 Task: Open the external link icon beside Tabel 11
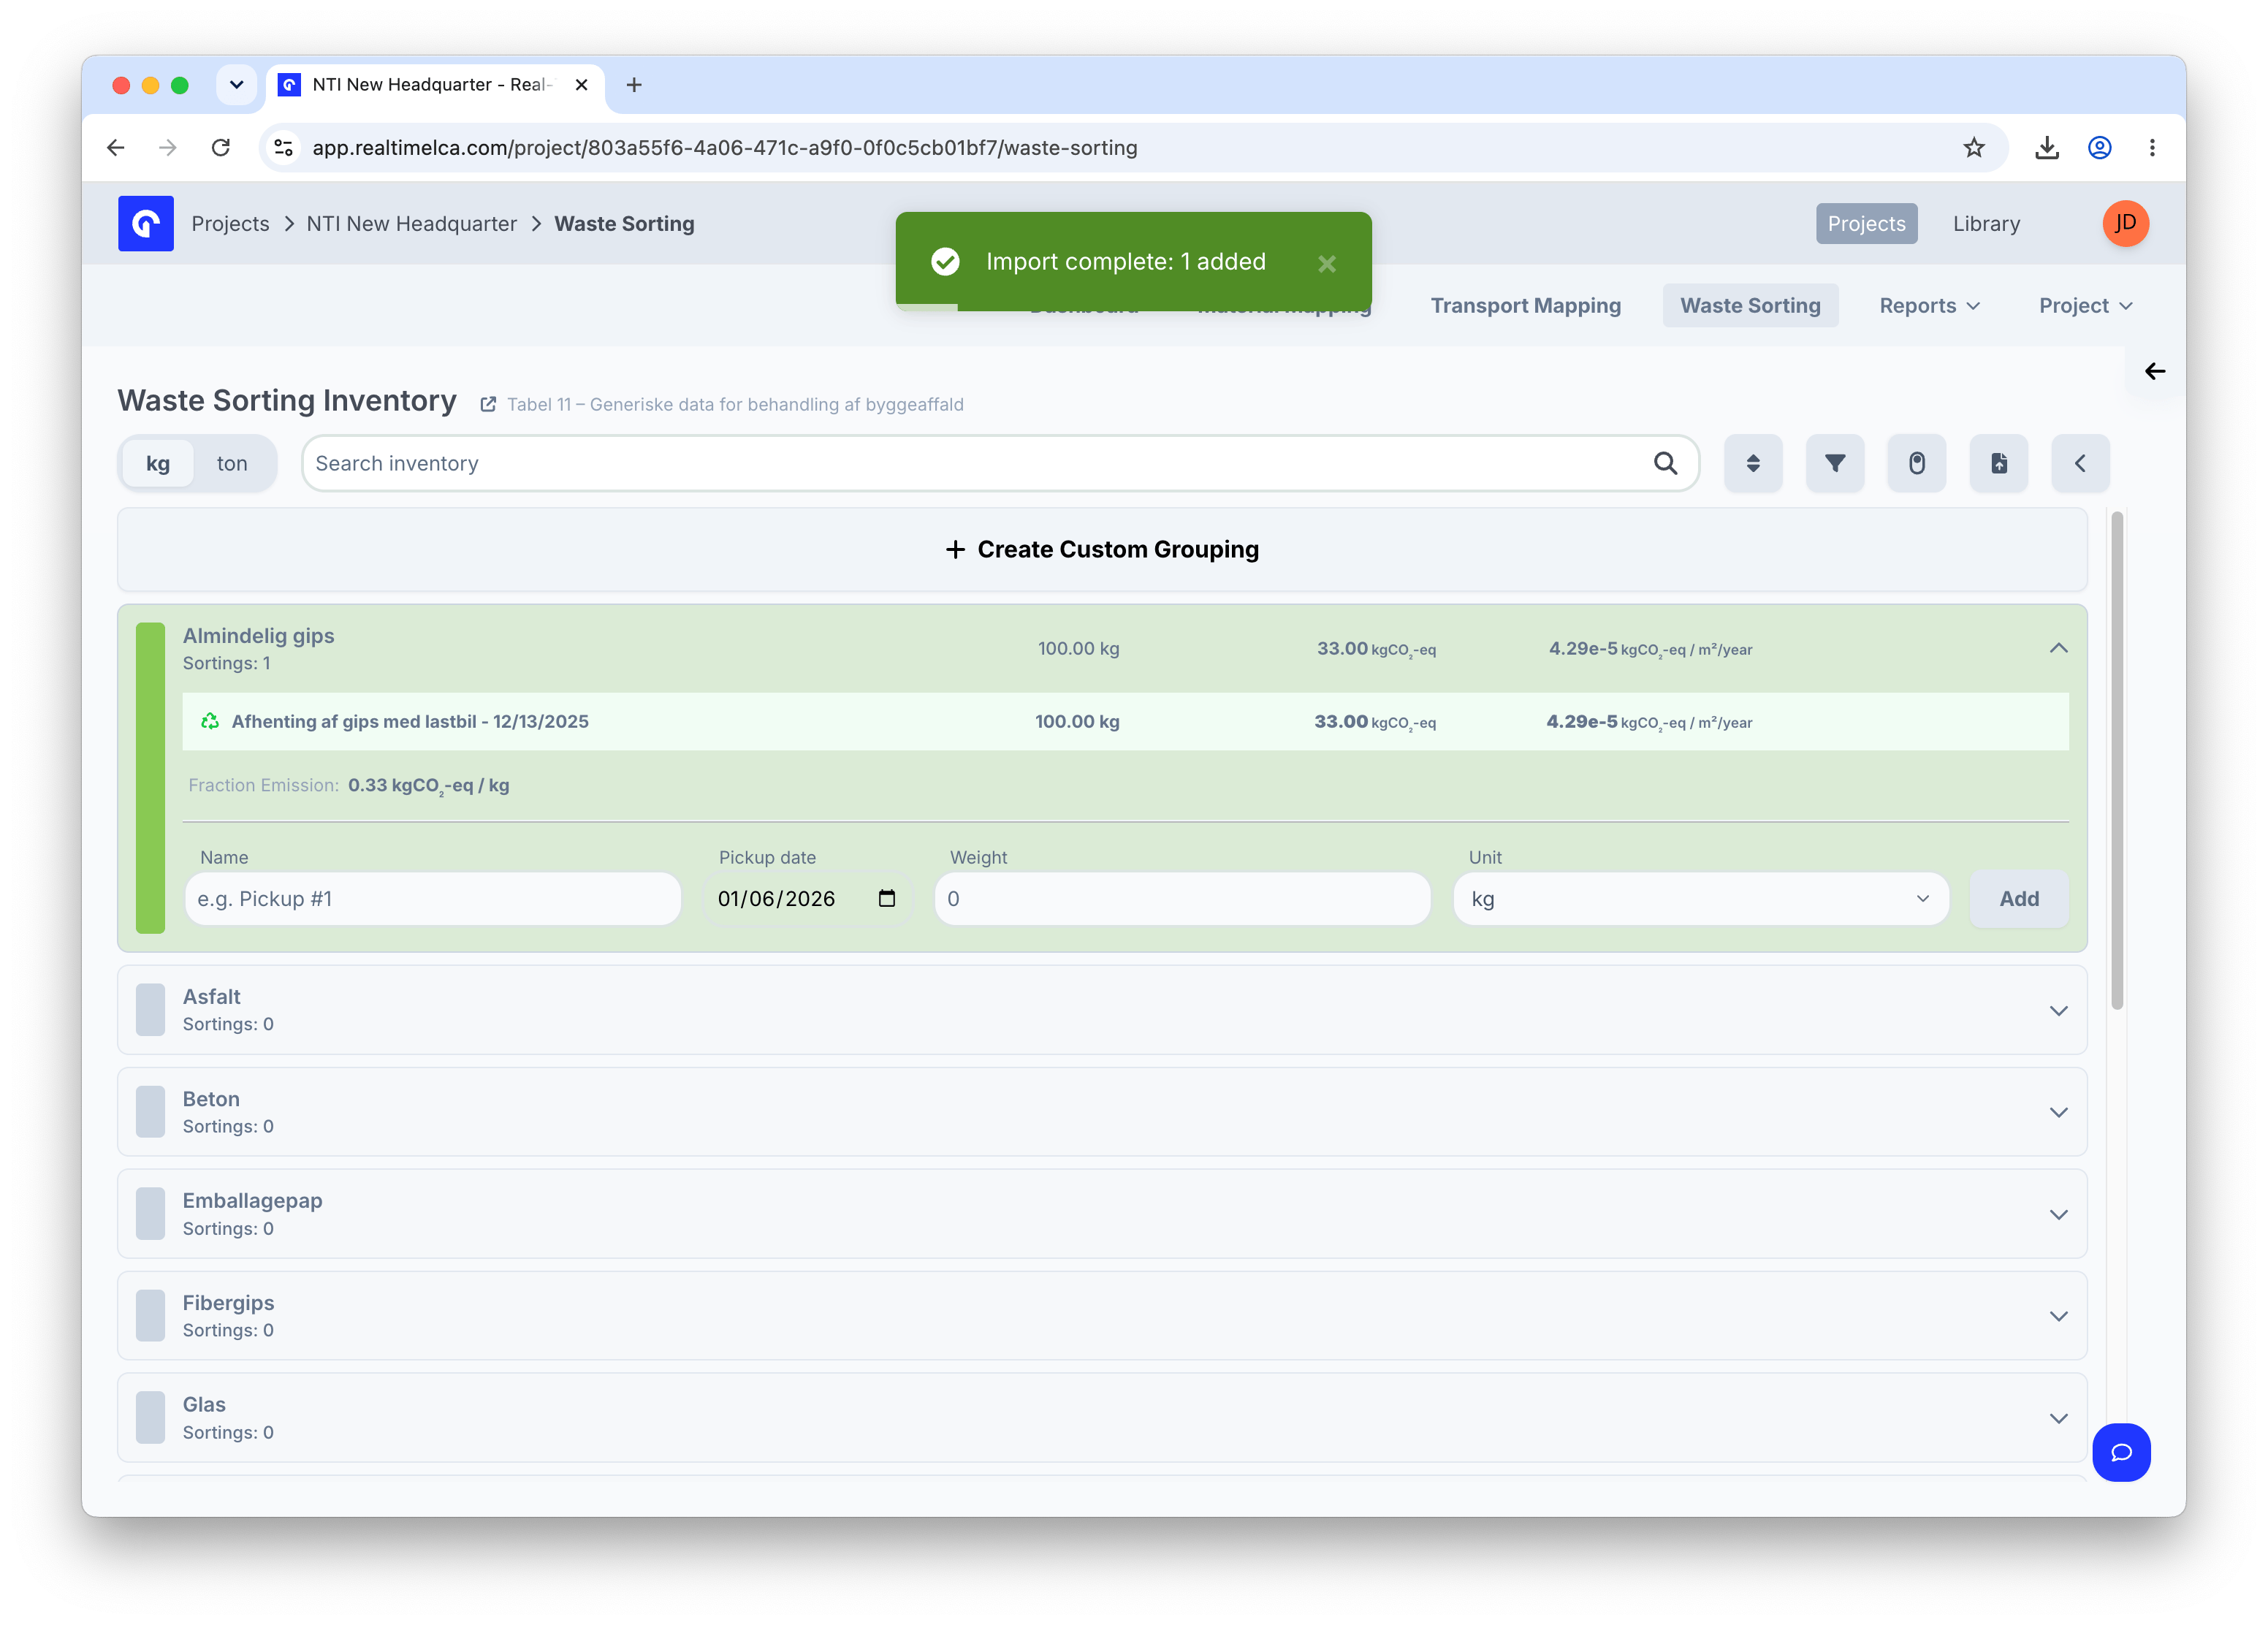[x=488, y=404]
